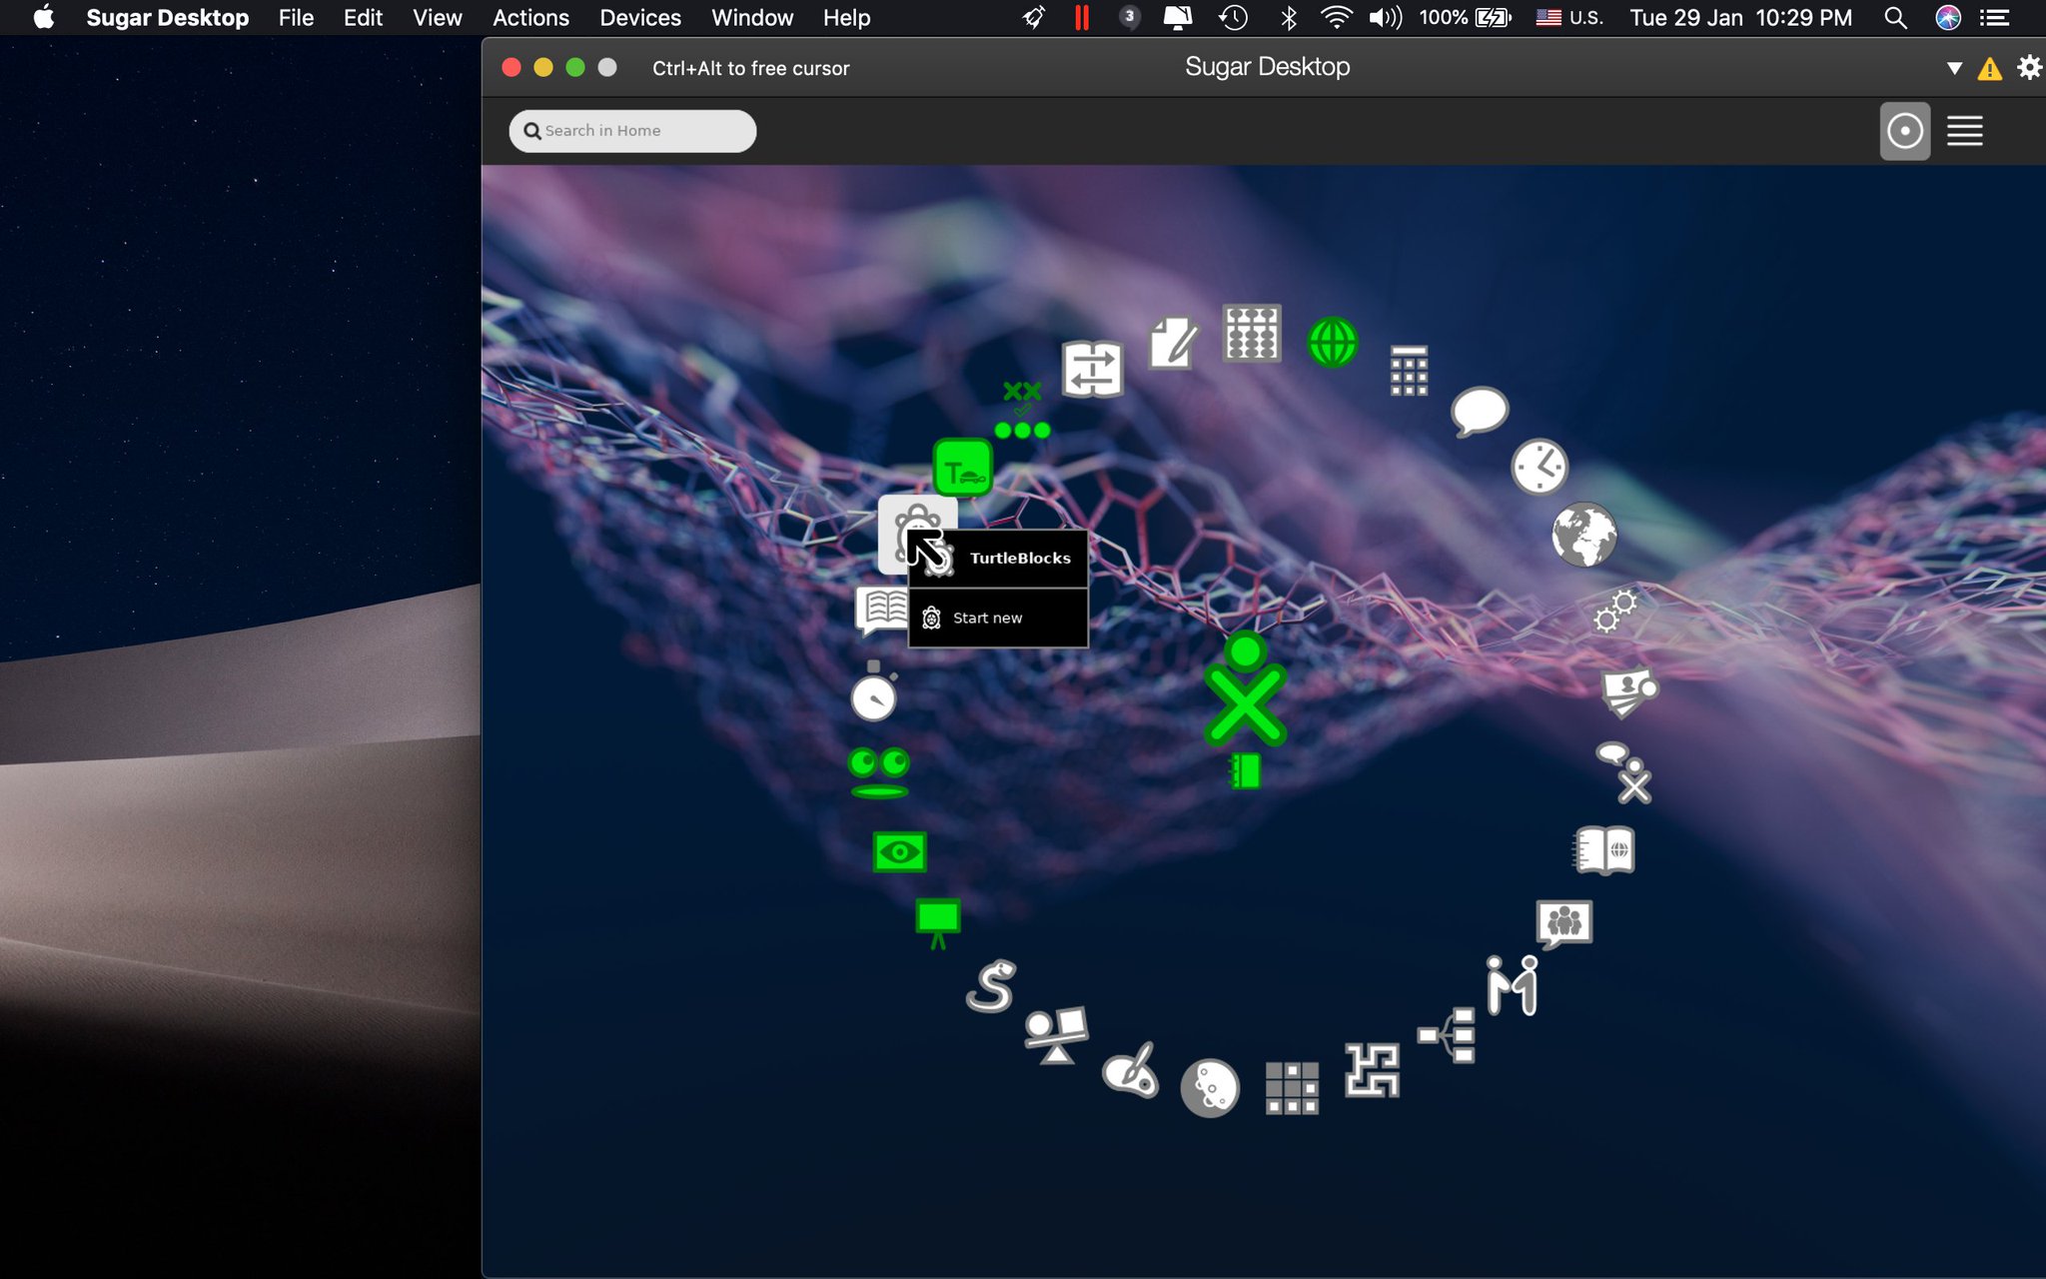Screen dimensions: 2046x1279
Task: Launch the Calculate calculator activity icon
Action: click(x=1409, y=370)
